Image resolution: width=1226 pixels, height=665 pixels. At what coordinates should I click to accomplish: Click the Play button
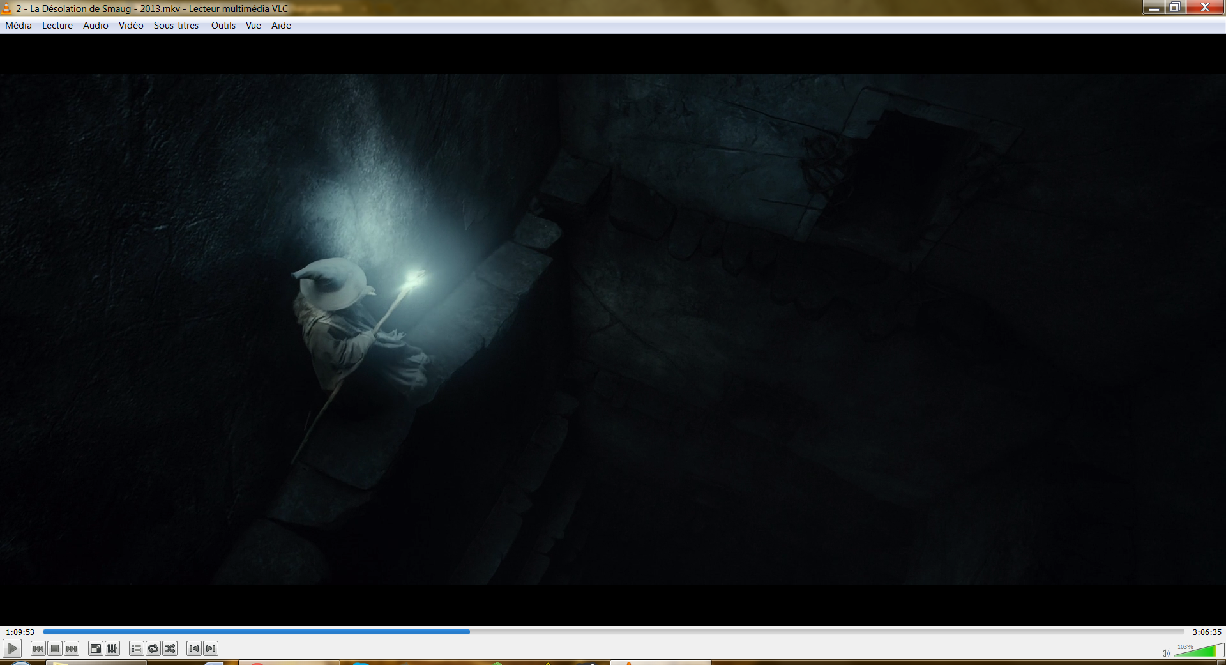(x=11, y=648)
